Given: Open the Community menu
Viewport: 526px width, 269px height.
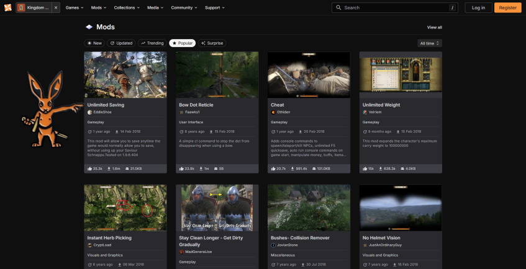Looking at the screenshot, I should [184, 7].
